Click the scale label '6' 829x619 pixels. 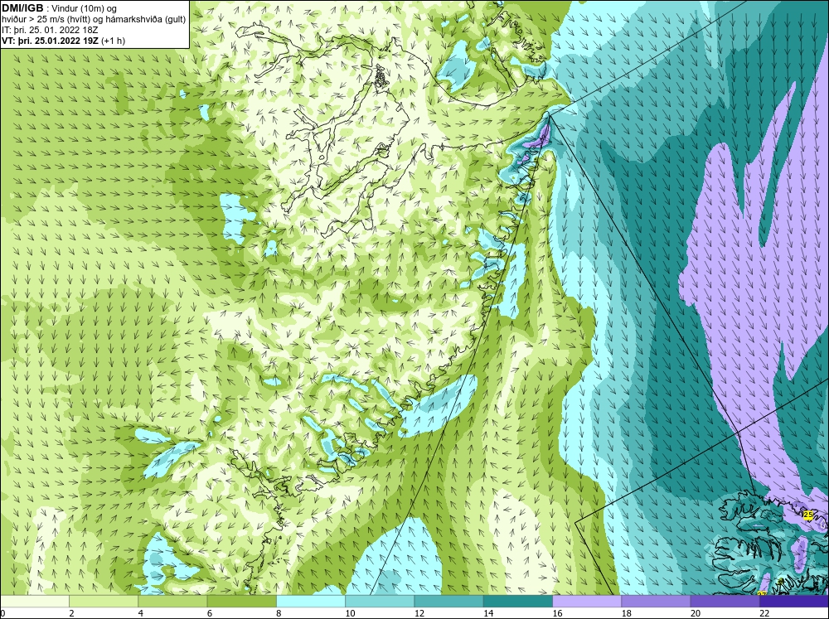(210, 613)
